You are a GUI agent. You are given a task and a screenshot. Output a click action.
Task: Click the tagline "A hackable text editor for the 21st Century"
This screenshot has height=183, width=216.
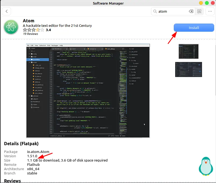coord(57,25)
